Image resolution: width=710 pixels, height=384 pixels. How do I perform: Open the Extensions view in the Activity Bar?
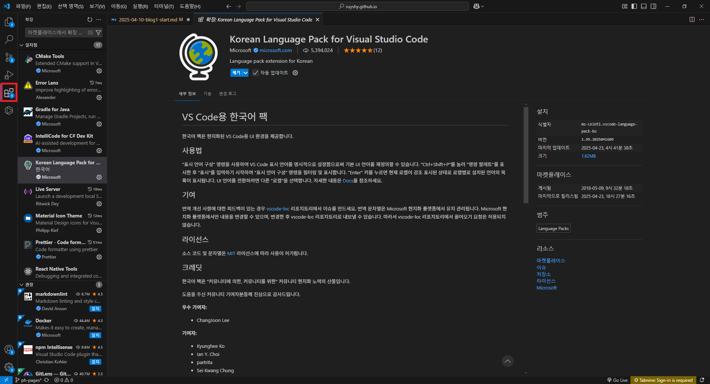click(9, 92)
